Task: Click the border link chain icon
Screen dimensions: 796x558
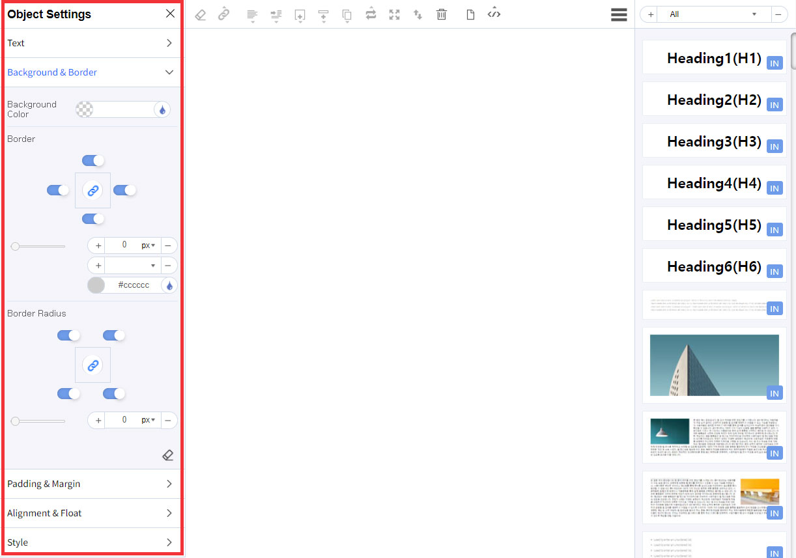Action: [x=93, y=190]
